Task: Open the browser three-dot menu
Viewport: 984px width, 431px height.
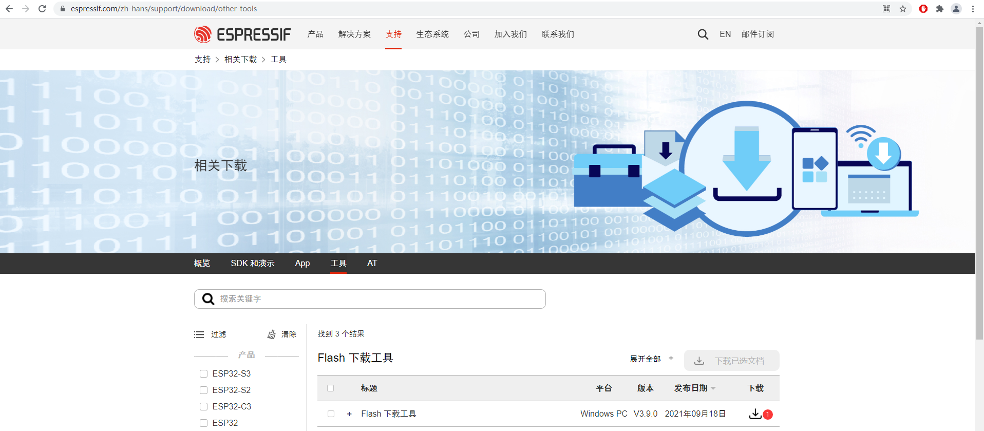Action: click(x=973, y=9)
